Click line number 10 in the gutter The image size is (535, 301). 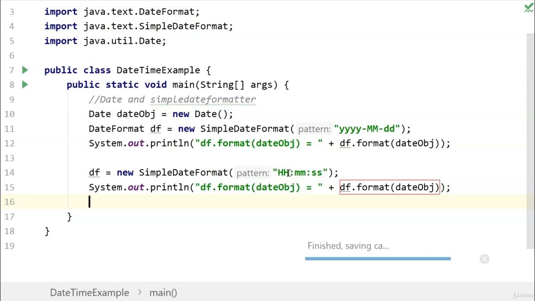(9, 114)
